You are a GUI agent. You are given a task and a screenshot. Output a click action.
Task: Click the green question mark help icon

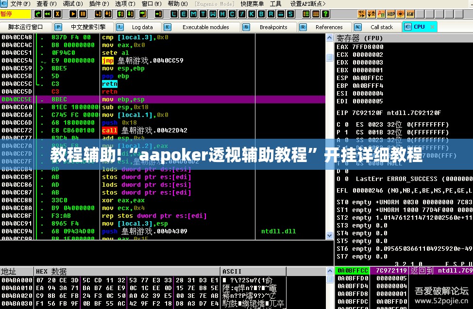coord(325,14)
